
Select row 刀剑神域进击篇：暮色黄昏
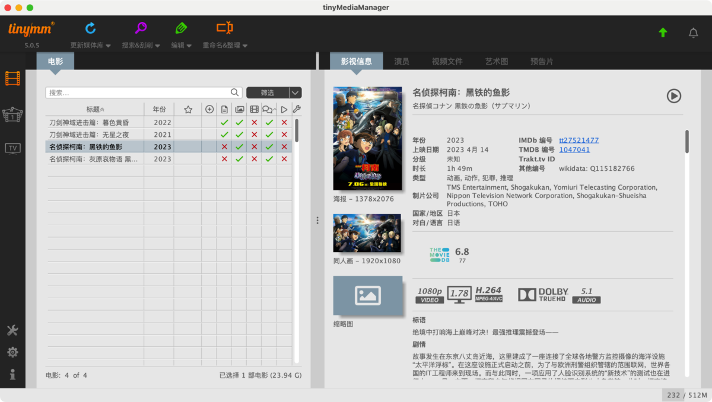click(x=169, y=123)
